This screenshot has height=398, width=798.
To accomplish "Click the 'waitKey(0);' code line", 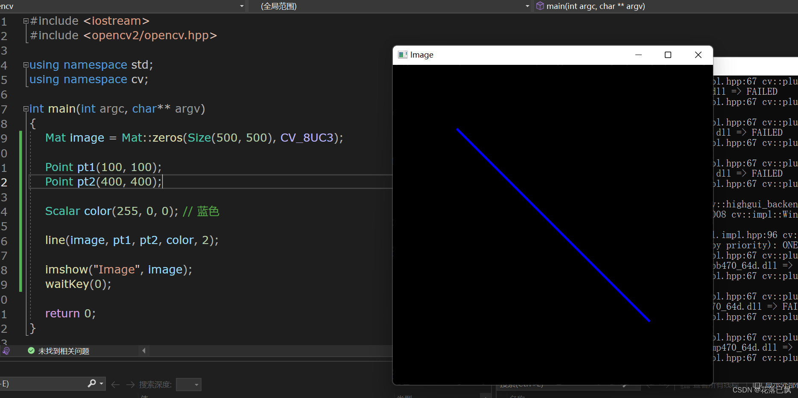I will [x=78, y=284].
